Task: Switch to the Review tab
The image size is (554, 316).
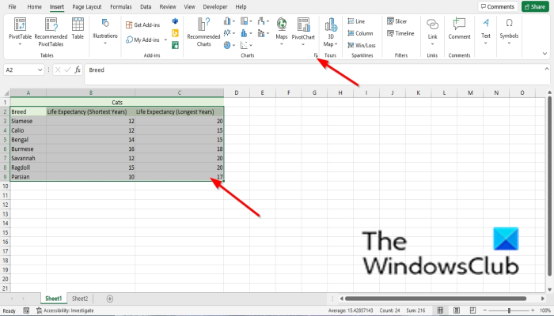Action: coord(168,6)
